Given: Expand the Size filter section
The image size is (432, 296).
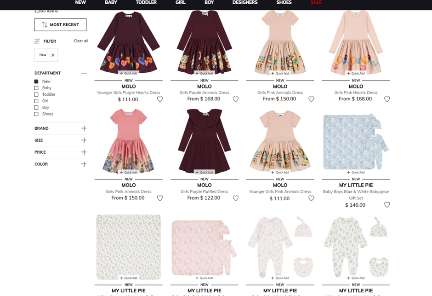Looking at the screenshot, I should click(84, 140).
